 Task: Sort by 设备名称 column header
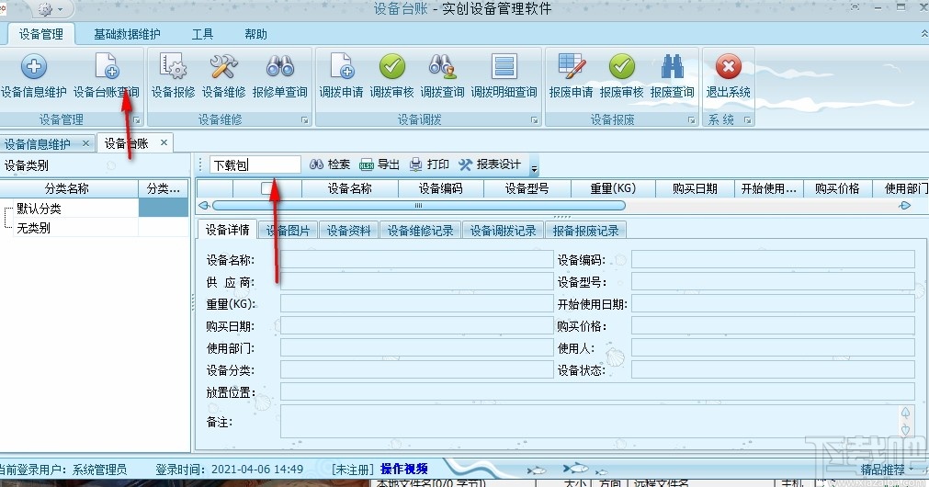point(349,188)
